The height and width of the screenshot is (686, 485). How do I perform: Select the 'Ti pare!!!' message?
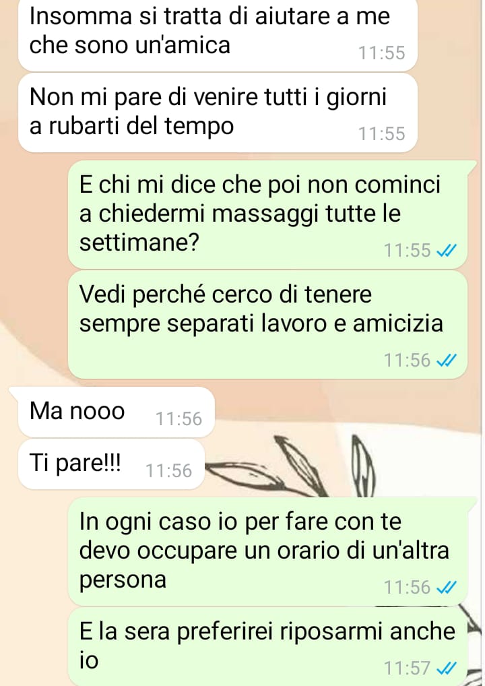[112, 464]
